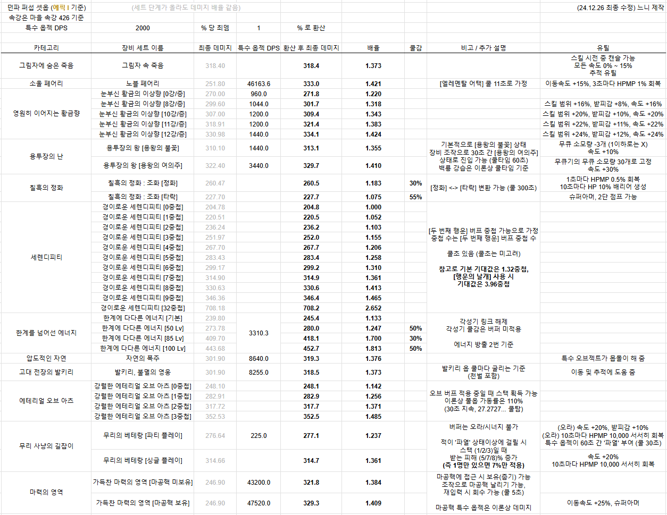Select '경이로운 세렌디피티 [32중첩]' row name
The height and width of the screenshot is (515, 667).
point(143,308)
